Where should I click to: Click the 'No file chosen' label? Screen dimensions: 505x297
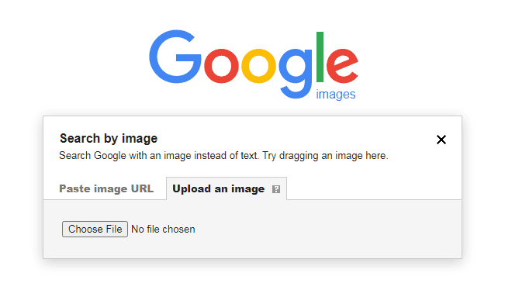(163, 229)
